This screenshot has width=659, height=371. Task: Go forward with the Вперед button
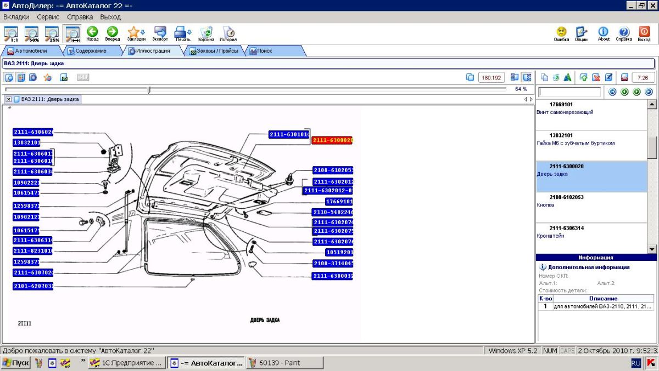tap(113, 34)
